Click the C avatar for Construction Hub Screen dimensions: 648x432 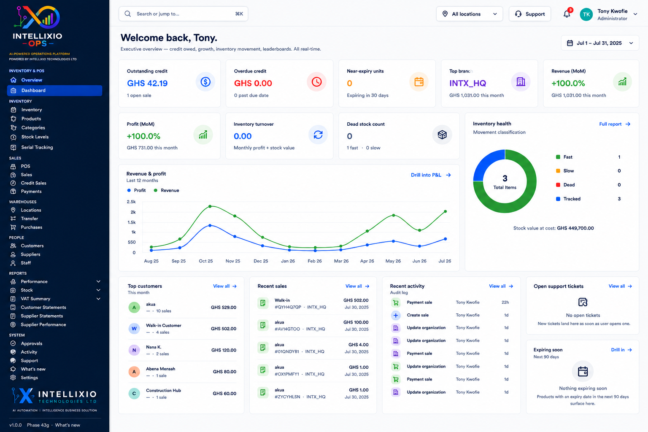click(x=134, y=394)
